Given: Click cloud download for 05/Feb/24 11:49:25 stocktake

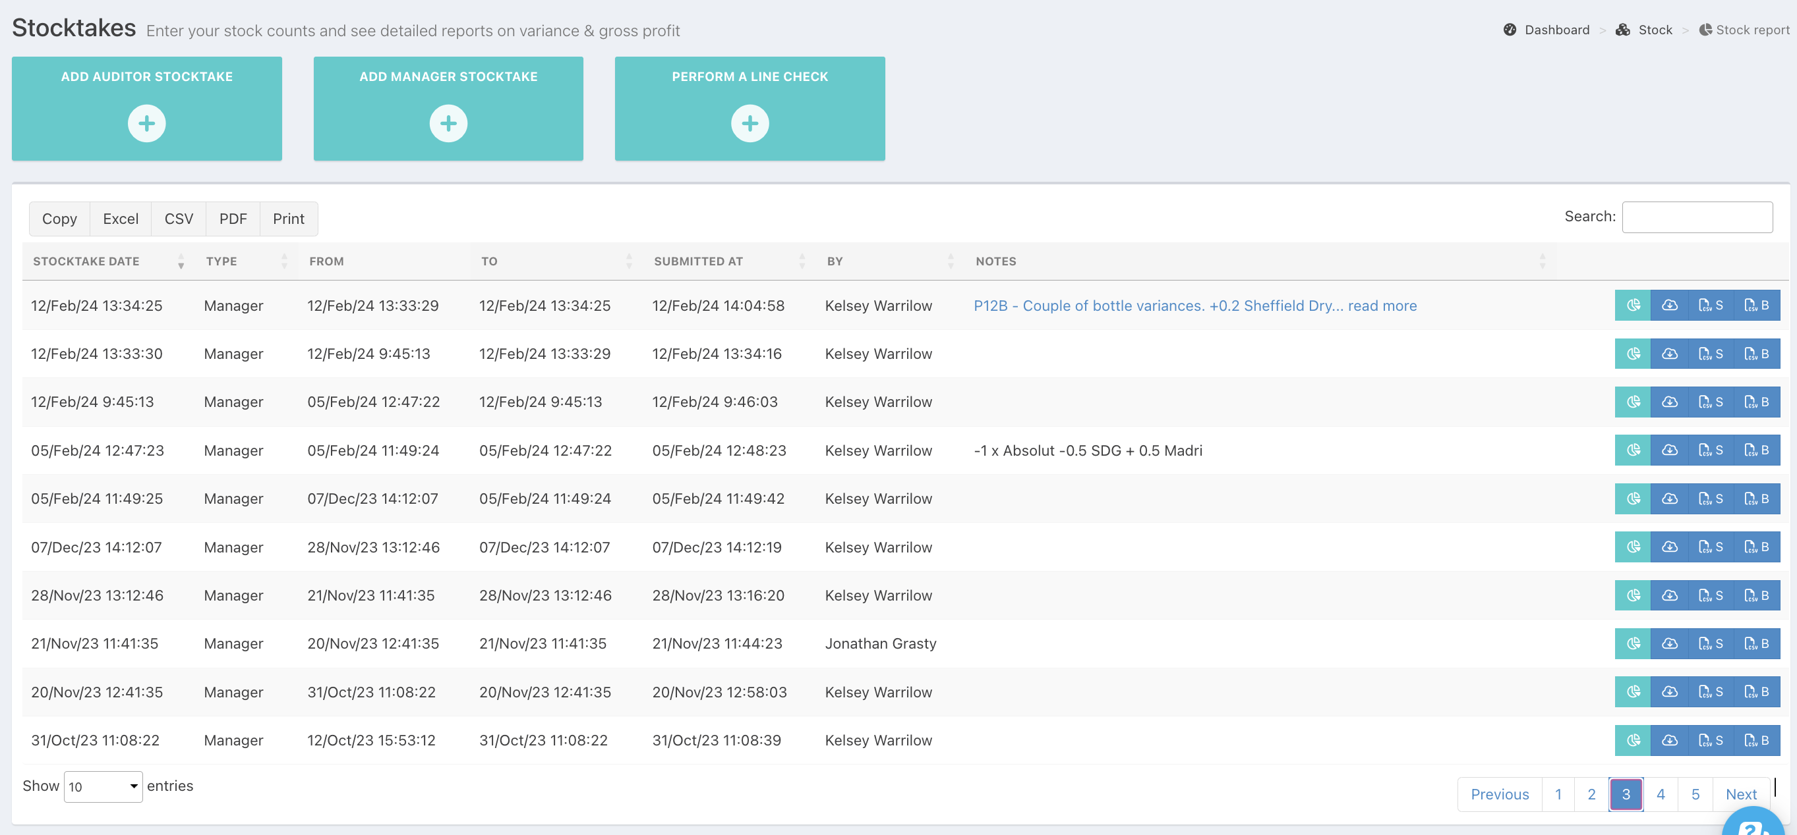Looking at the screenshot, I should coord(1669,498).
